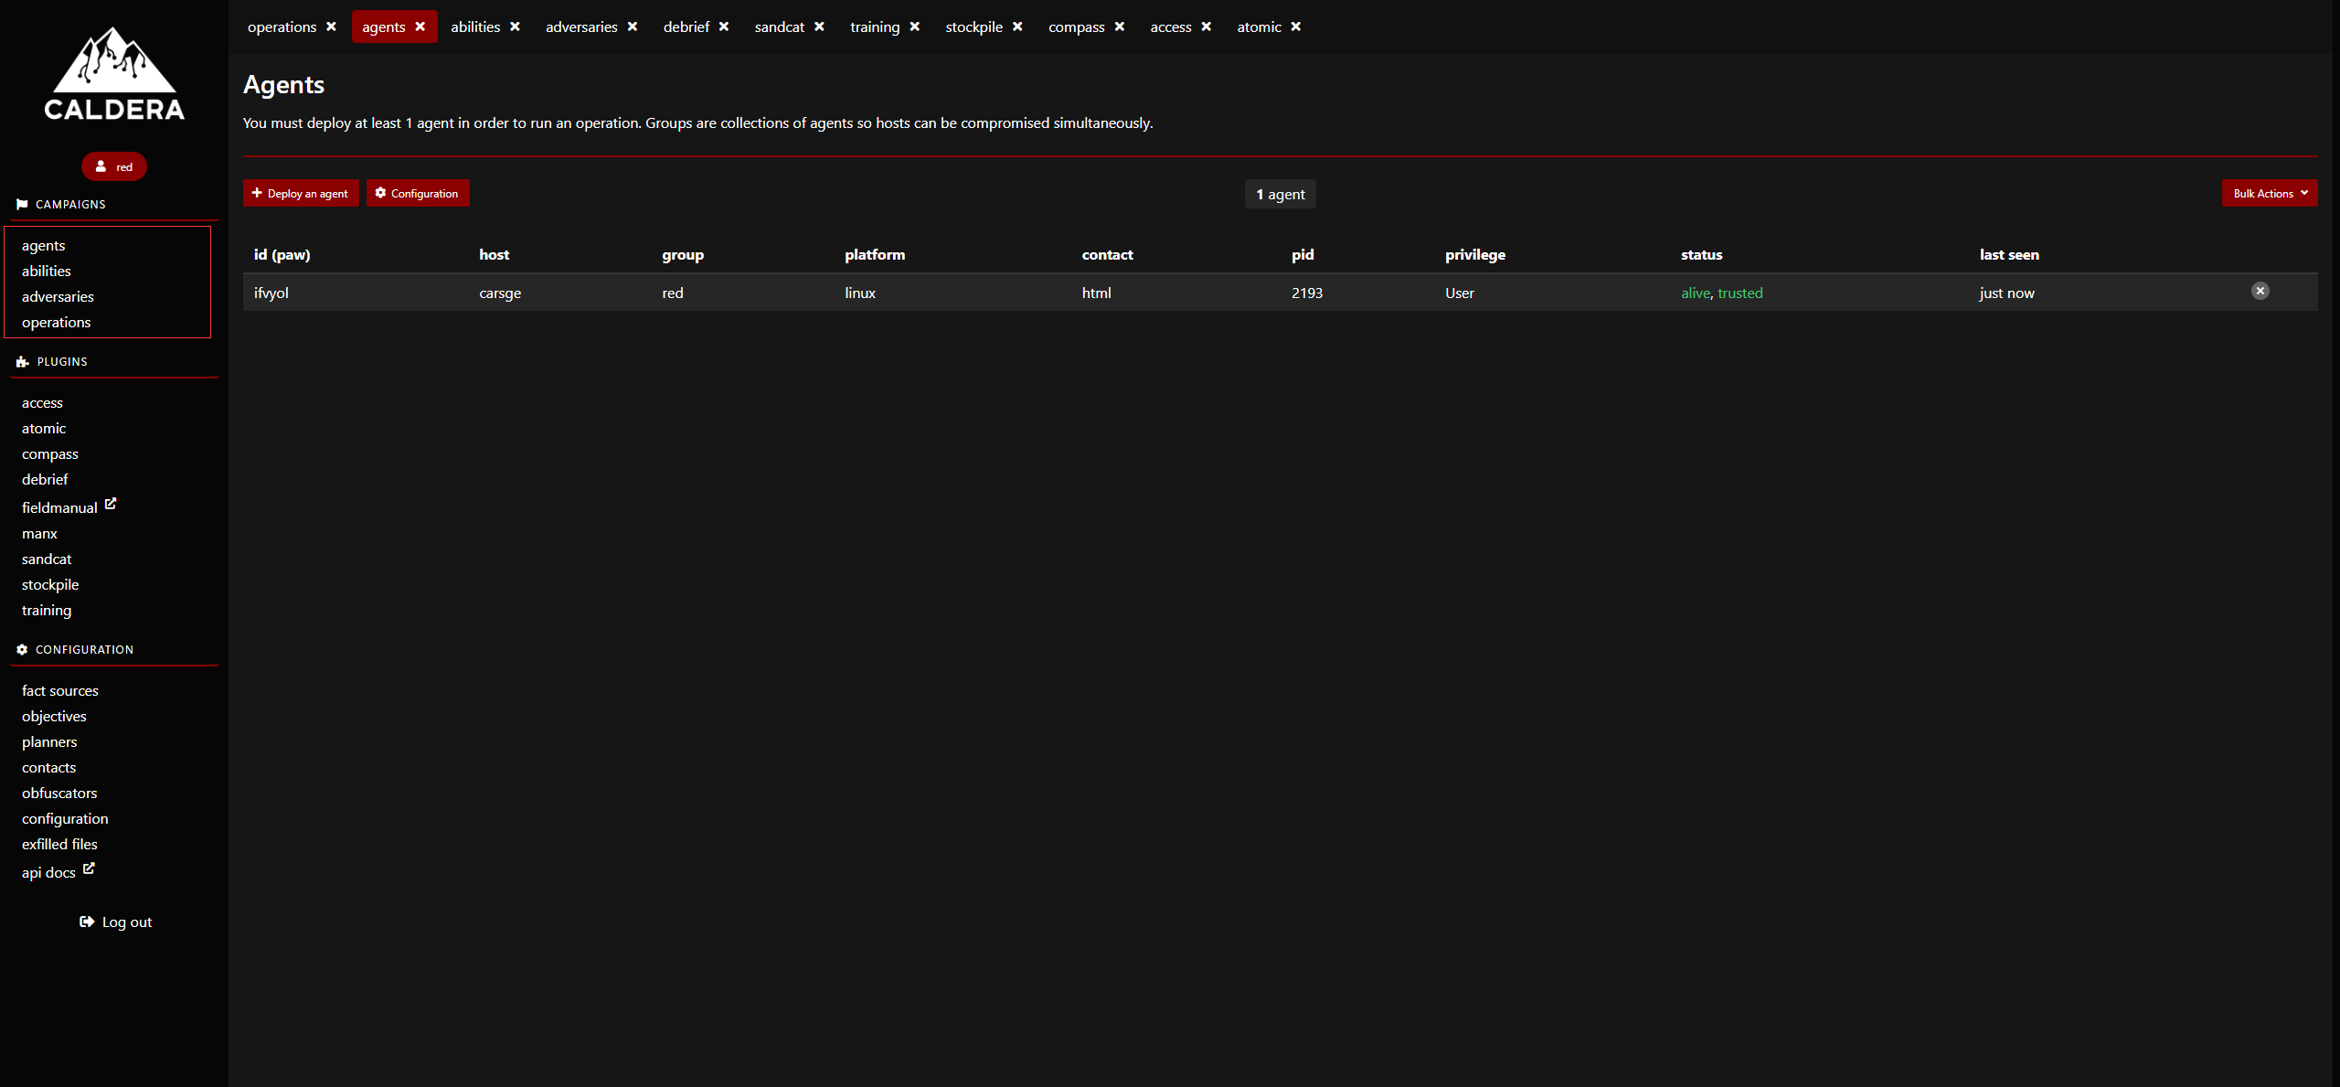Click the external link icon beside fieldmanual
This screenshot has width=2340, height=1087.
click(x=111, y=504)
